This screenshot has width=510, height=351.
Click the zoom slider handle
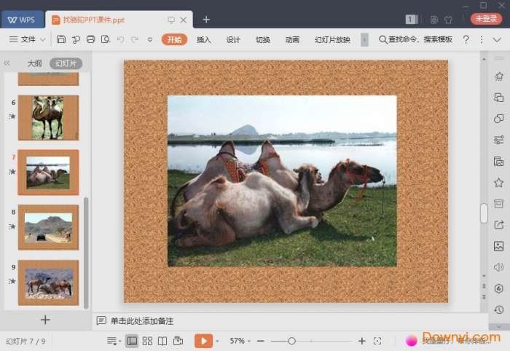pyautogui.click(x=291, y=341)
